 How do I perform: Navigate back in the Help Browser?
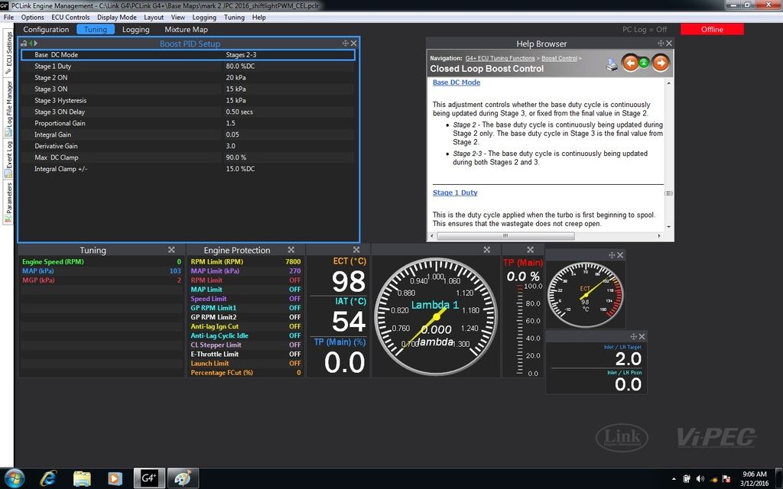tap(630, 63)
